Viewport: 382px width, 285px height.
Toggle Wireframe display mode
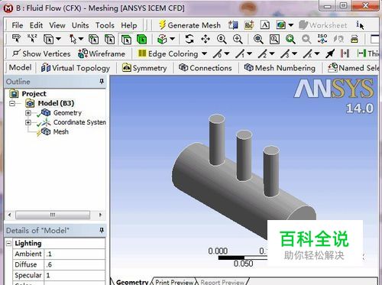coord(102,53)
